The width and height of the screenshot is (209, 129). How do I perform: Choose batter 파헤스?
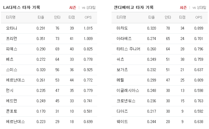[12, 49]
